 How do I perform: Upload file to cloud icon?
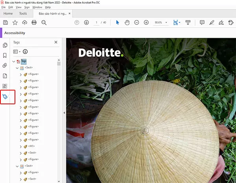(x=24, y=22)
